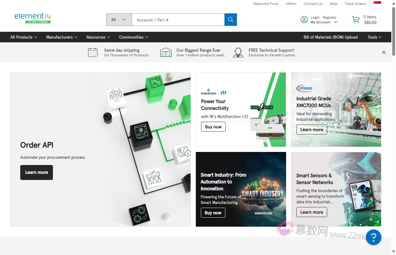Viewport: 396px width, 255px height.
Task: Open the Track Orders link
Action: click(355, 4)
